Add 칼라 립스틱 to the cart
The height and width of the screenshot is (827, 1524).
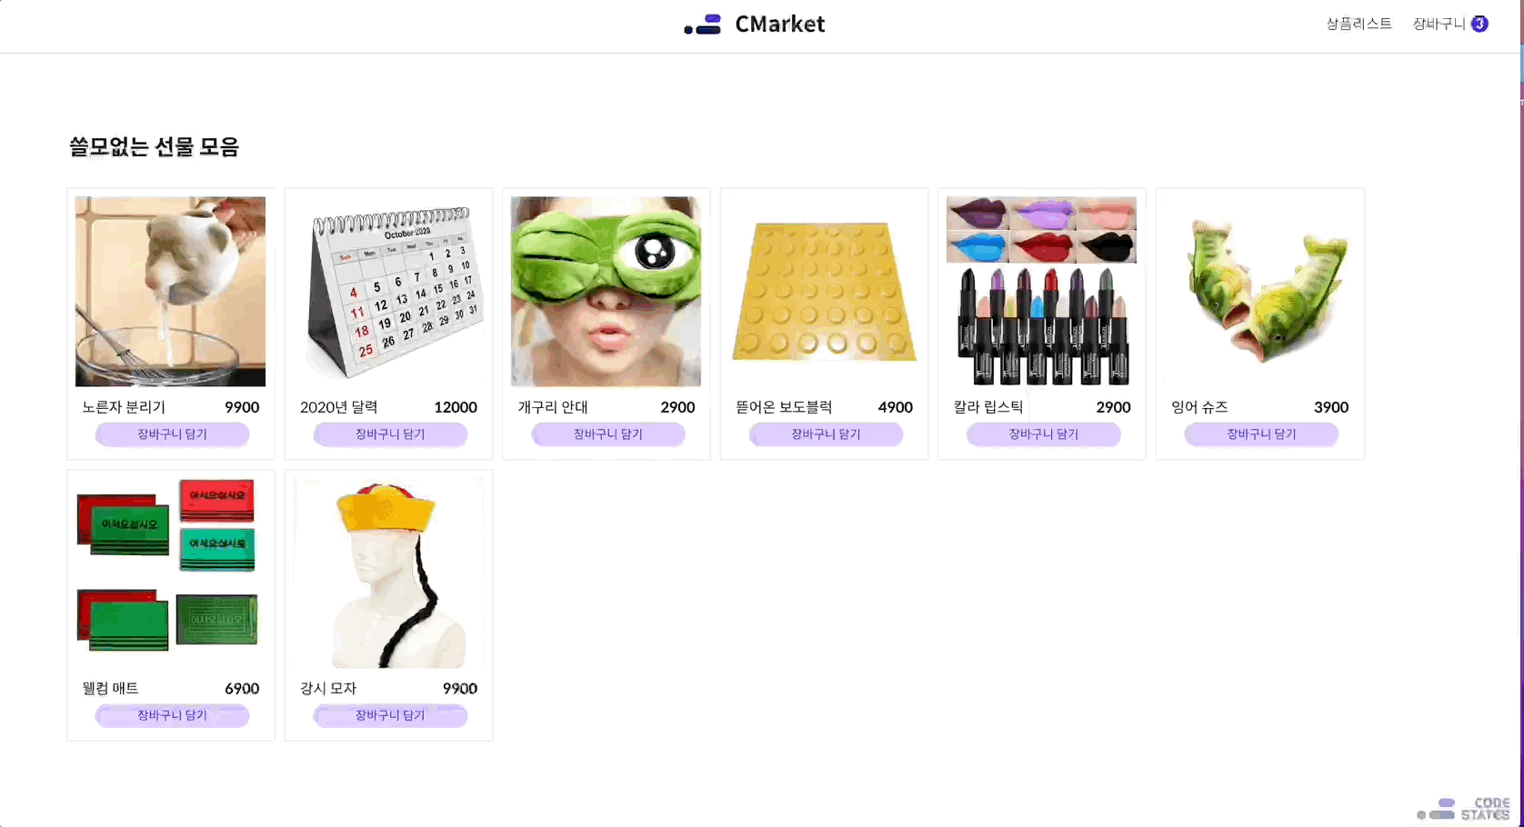coord(1043,434)
